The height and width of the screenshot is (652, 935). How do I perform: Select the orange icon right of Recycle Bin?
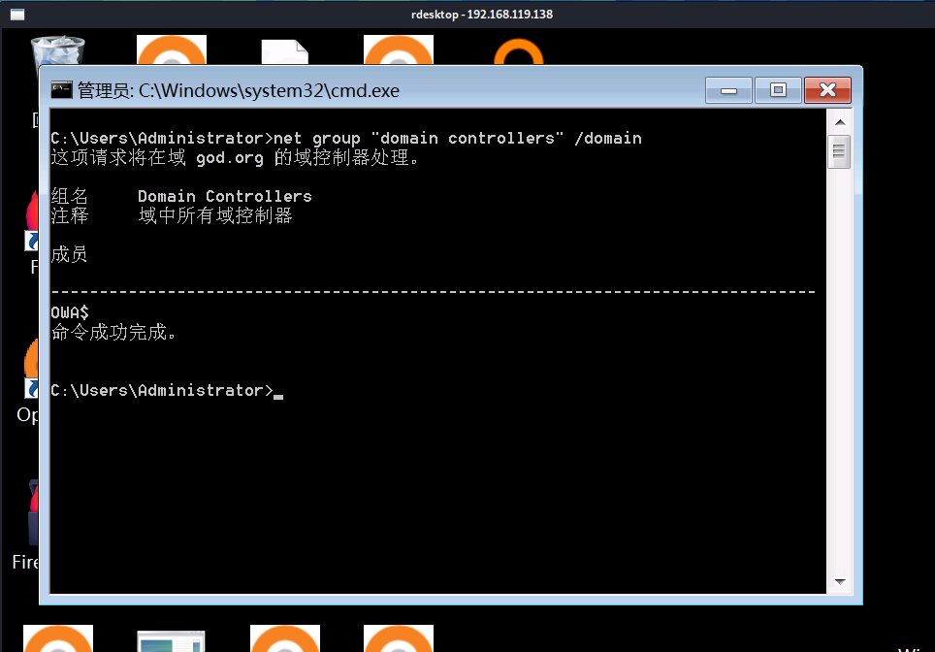click(172, 50)
